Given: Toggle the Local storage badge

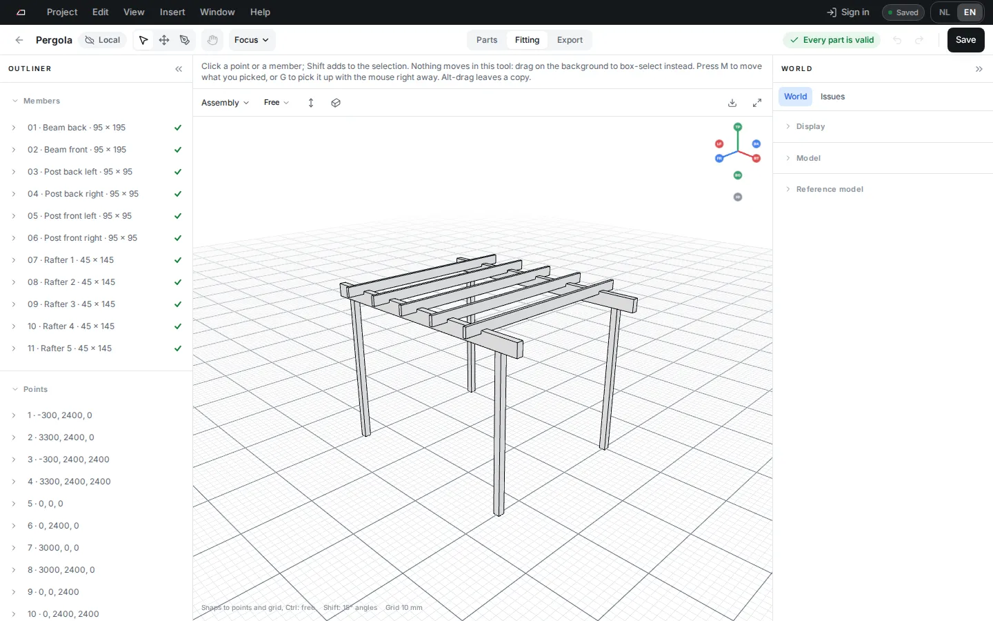Looking at the screenshot, I should point(103,40).
